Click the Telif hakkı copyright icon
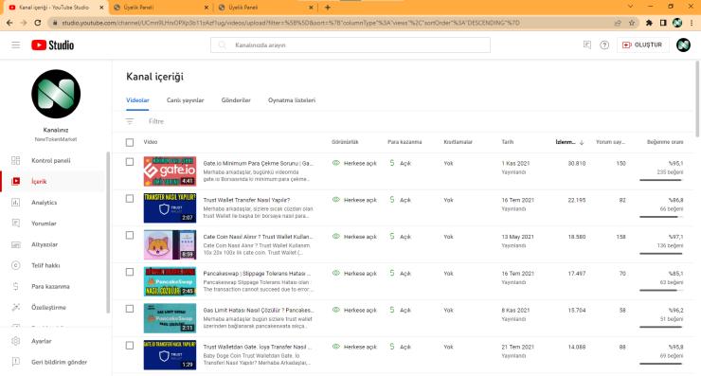 [16, 265]
